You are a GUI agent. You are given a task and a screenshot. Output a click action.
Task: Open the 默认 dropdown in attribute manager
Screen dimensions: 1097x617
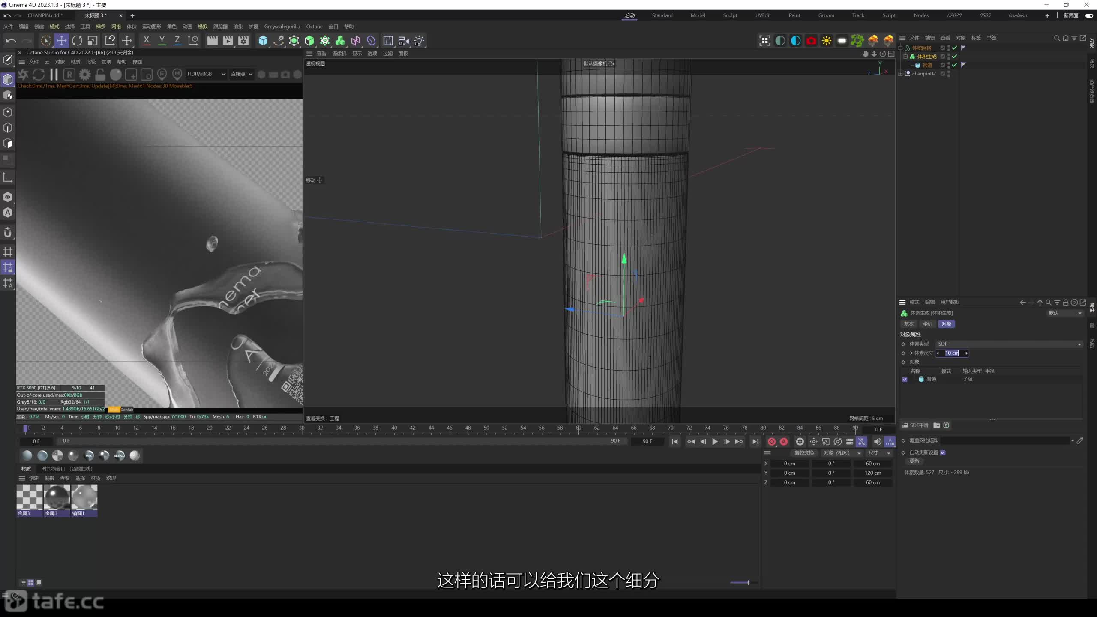tap(1064, 313)
